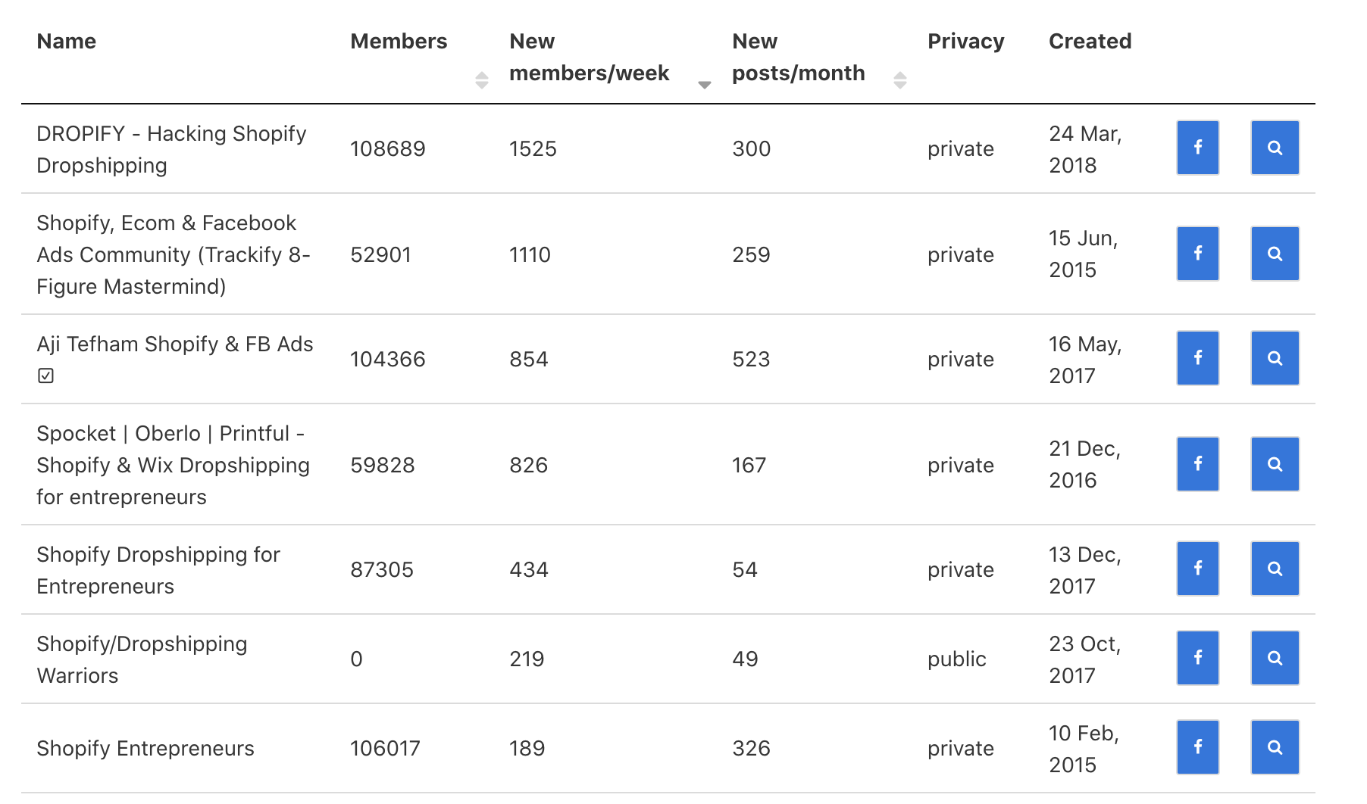Click search icon for DROPIFY group
The width and height of the screenshot is (1367, 804).
(x=1275, y=148)
